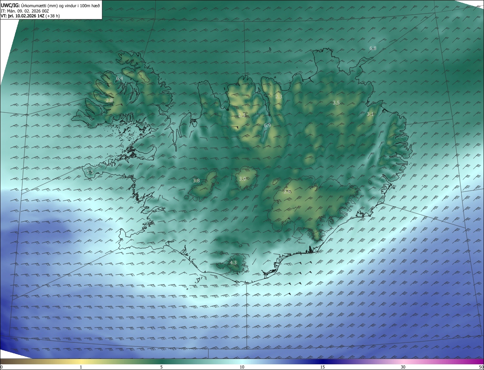
Task: Click the 3.0 value label
Action: click(x=242, y=179)
